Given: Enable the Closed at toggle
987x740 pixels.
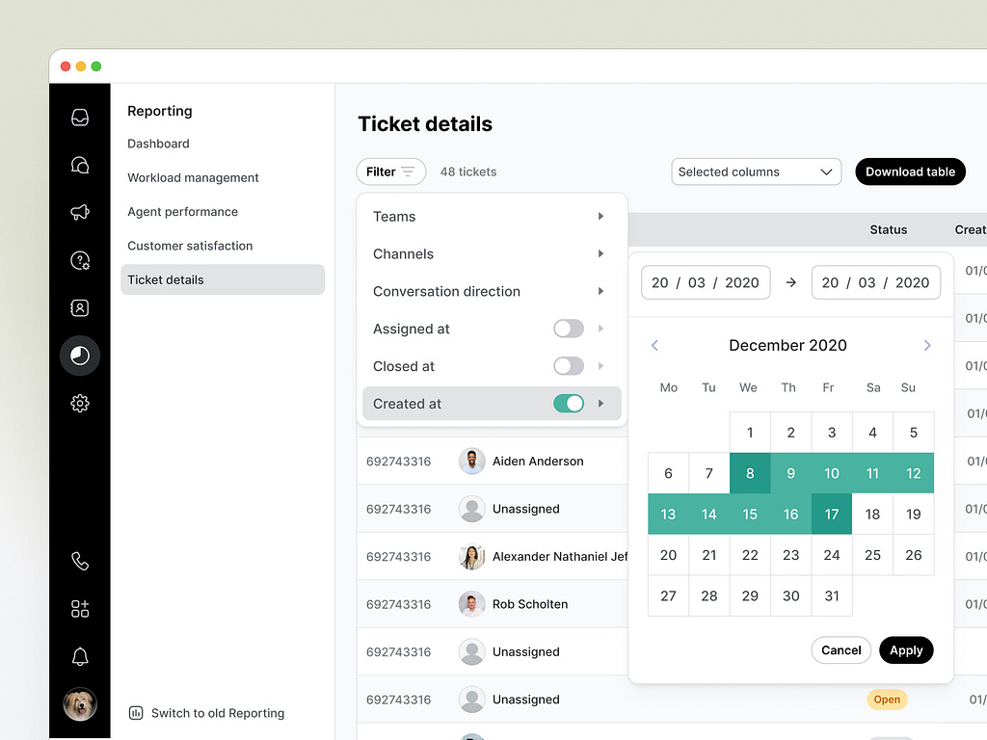Looking at the screenshot, I should coord(570,366).
